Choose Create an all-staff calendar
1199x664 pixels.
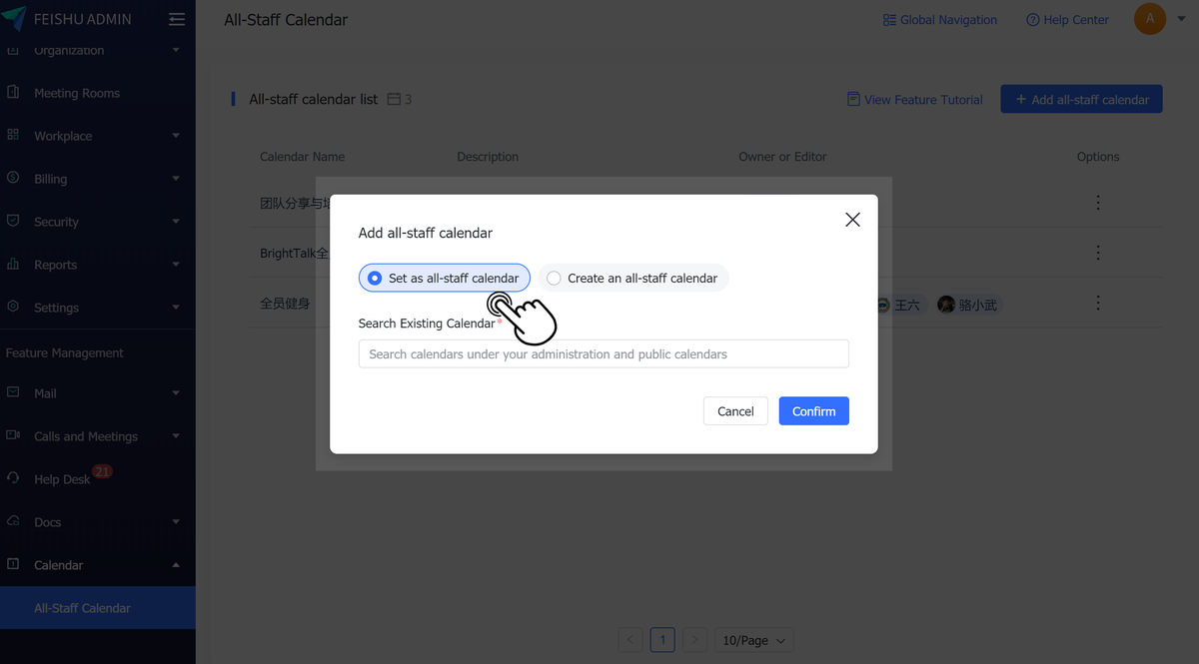(x=632, y=278)
